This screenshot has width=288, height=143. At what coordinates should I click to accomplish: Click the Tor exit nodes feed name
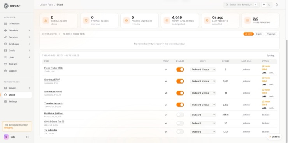pos(51,130)
